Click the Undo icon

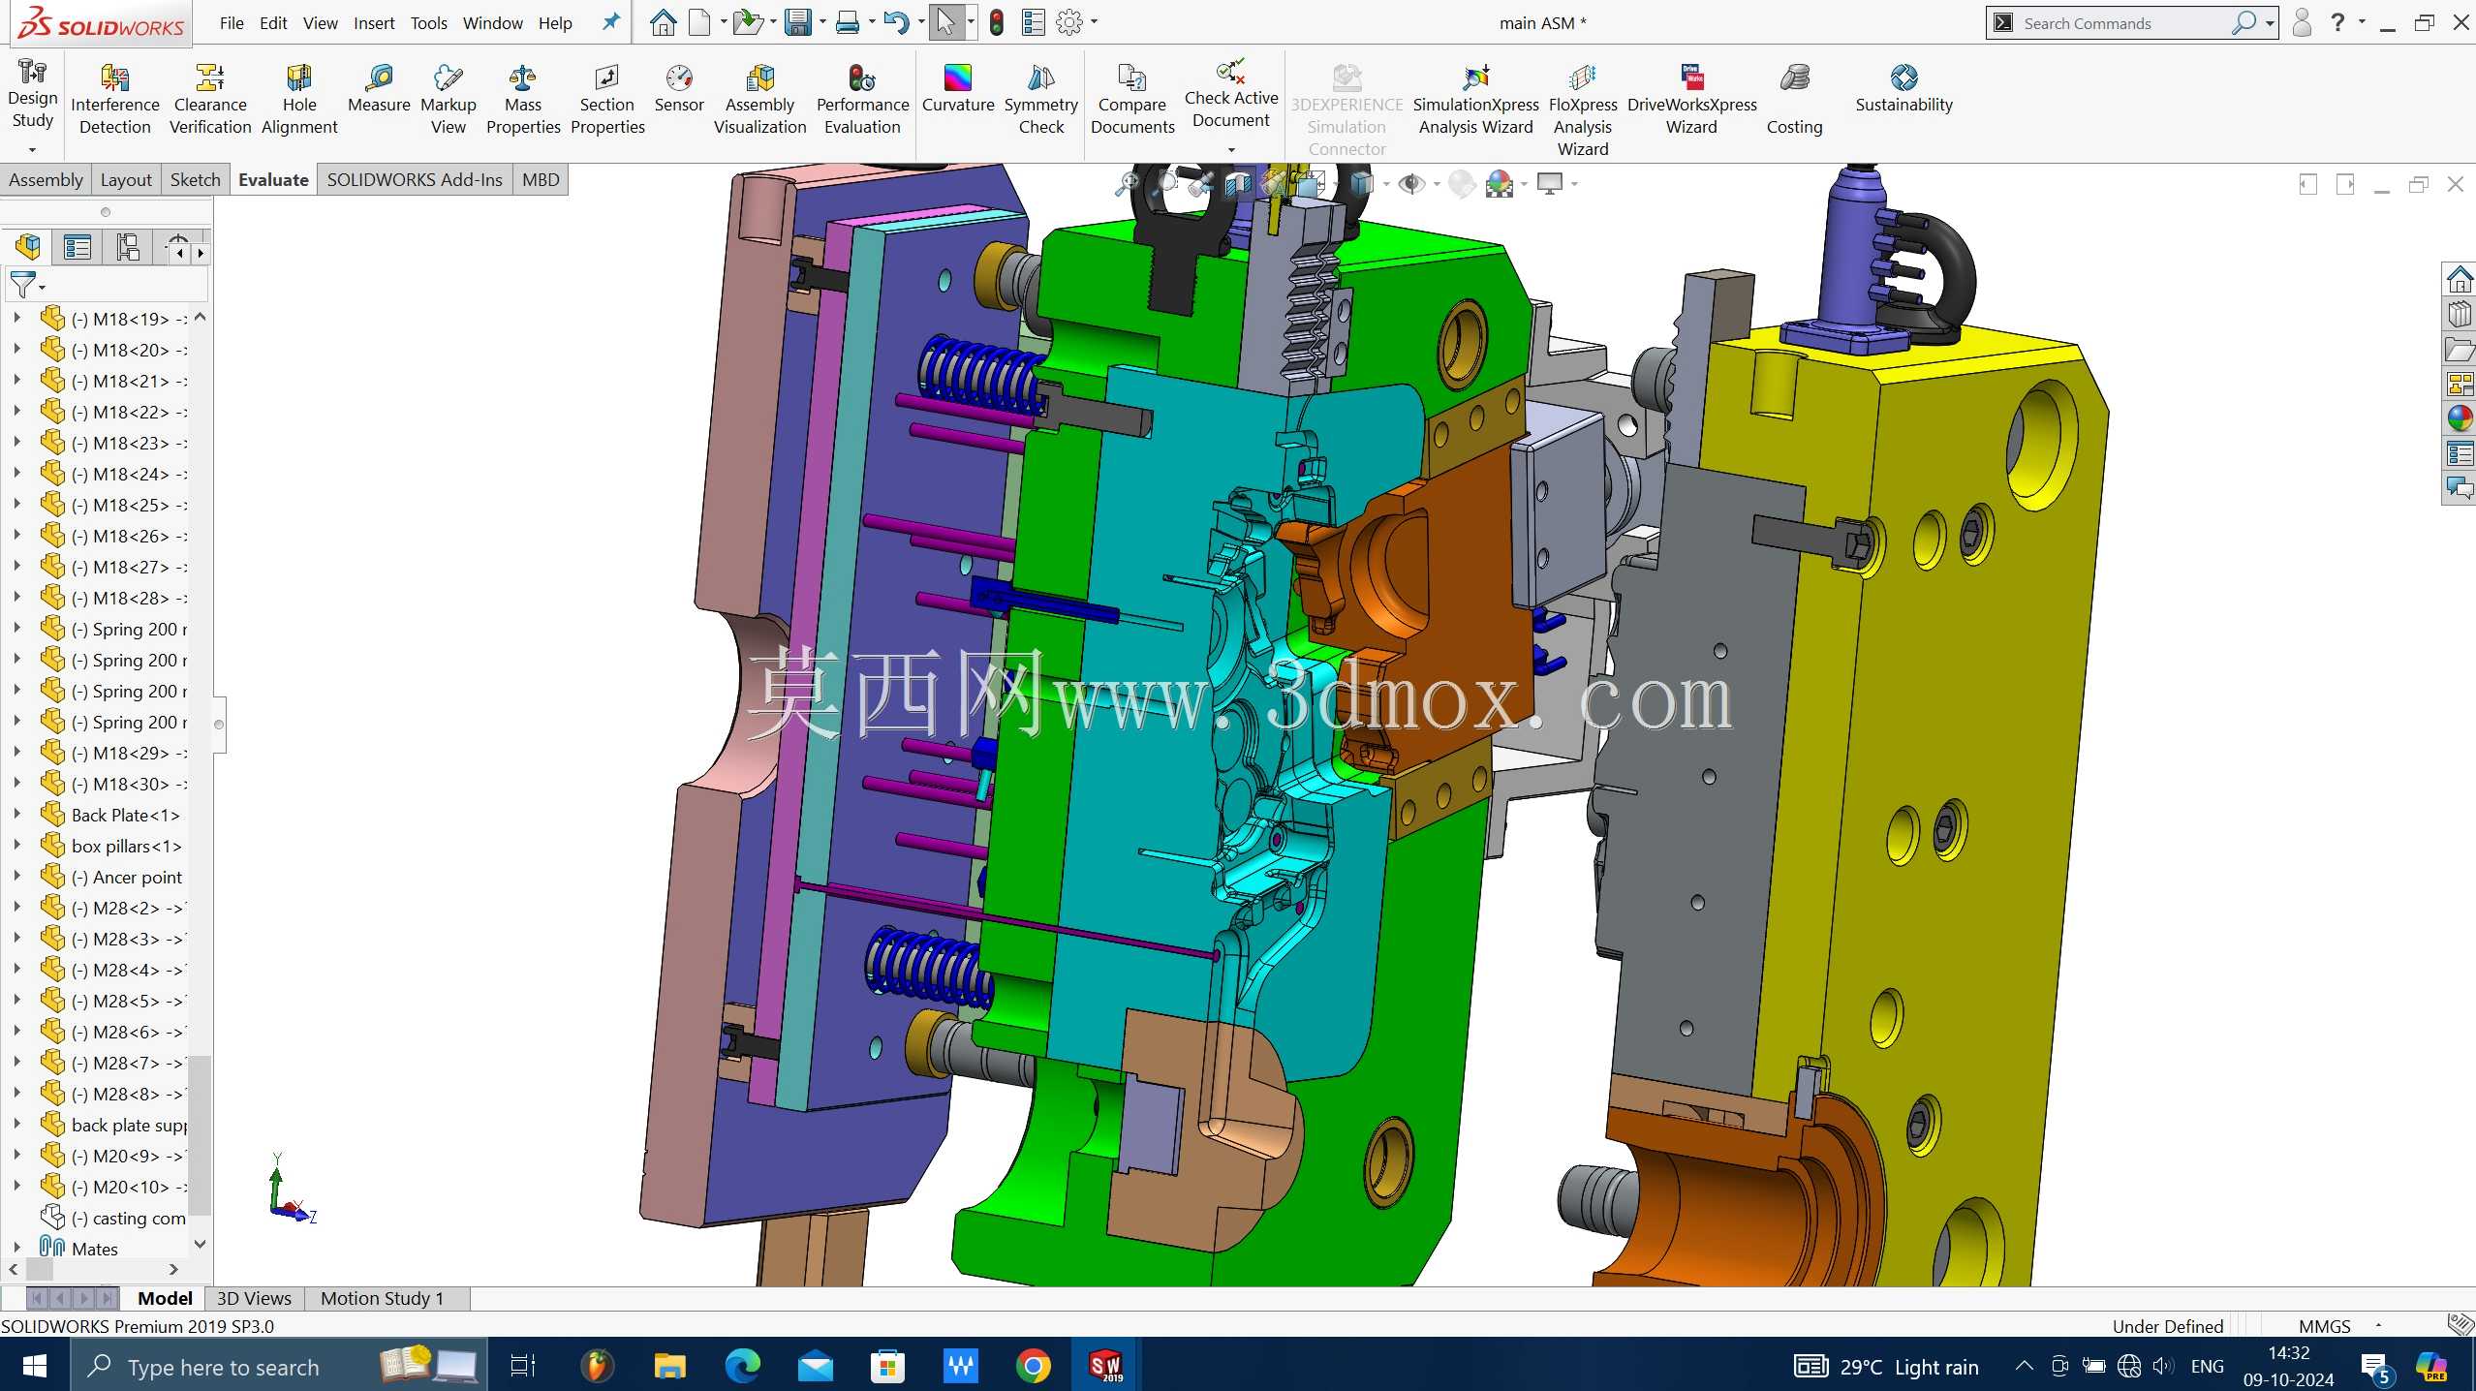click(896, 22)
